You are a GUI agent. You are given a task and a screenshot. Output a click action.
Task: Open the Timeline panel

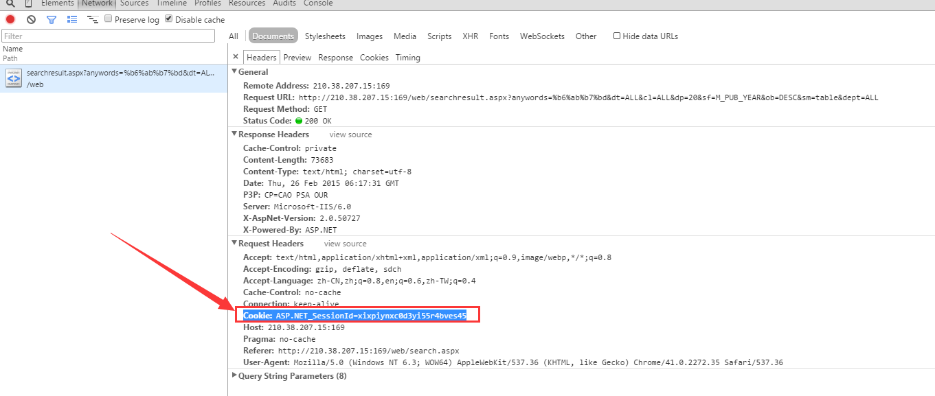171,3
